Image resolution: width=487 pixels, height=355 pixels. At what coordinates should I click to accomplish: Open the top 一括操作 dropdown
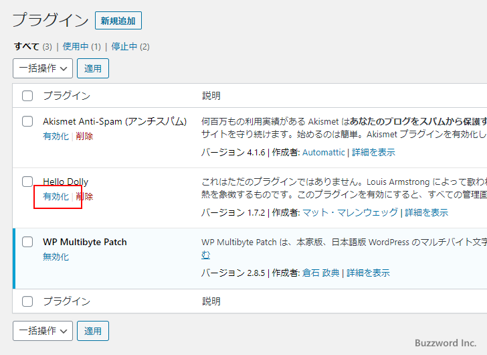[x=43, y=68]
